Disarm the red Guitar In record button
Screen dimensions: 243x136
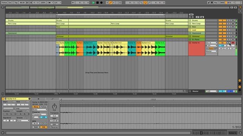[x=233, y=43]
